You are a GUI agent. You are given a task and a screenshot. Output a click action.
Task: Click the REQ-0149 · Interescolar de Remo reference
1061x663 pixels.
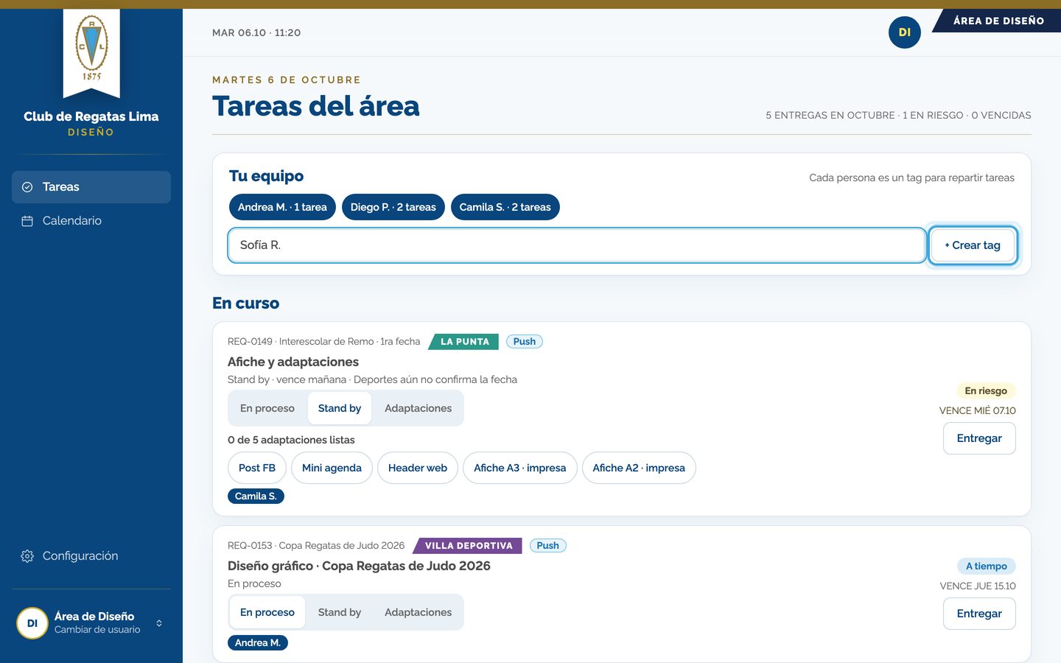click(x=324, y=342)
